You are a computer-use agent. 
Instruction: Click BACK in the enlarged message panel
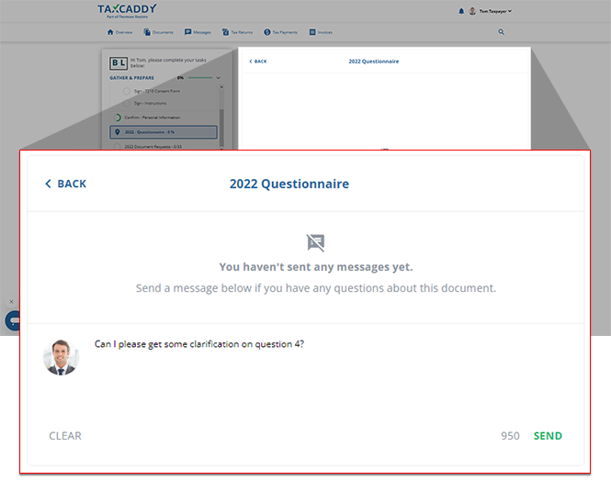[65, 184]
